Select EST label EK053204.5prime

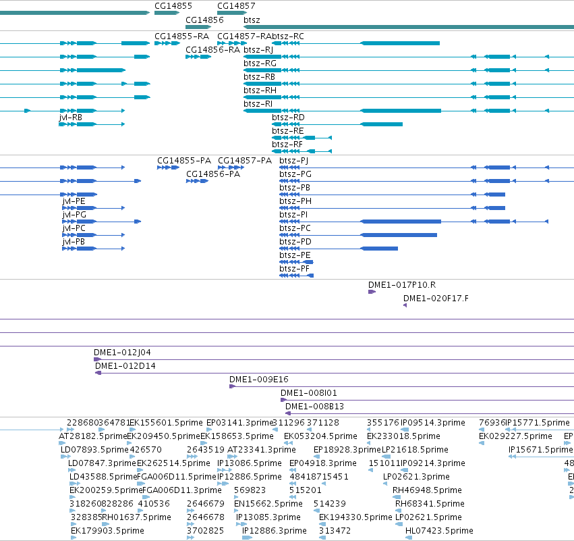coord(320,436)
